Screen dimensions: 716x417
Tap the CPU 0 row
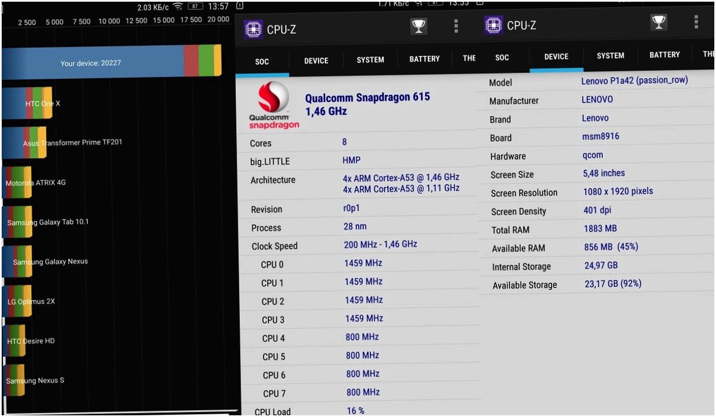tap(359, 264)
